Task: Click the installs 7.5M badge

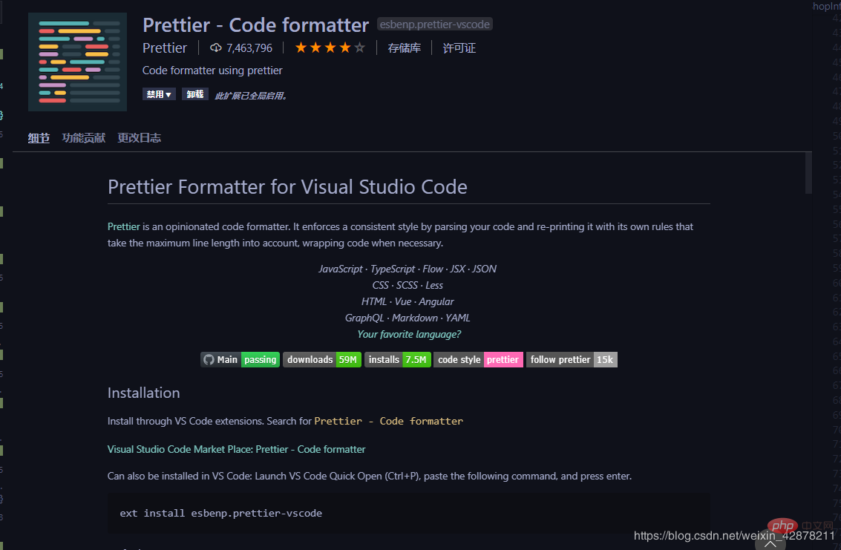Action: pyautogui.click(x=397, y=359)
